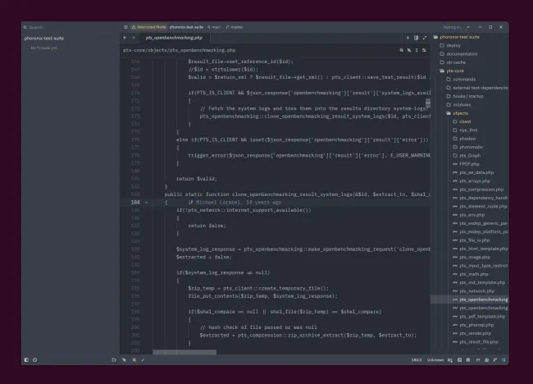The image size is (533, 384).
Task: Expand the documentation folder
Action: tap(458, 53)
